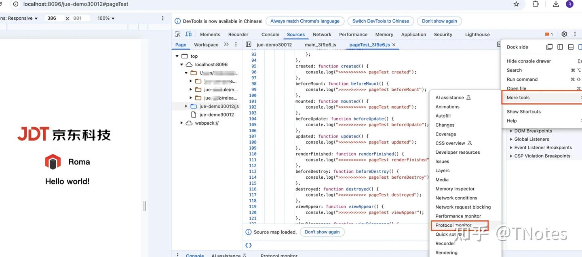Click the browser address bar URL

tap(76, 4)
